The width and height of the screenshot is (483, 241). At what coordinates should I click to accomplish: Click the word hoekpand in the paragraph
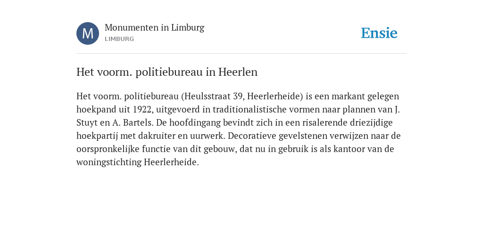tap(92, 109)
